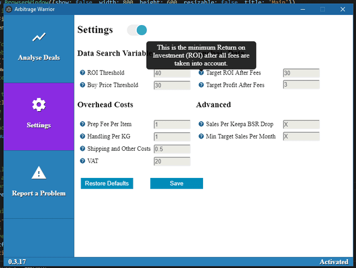Toggle the Settings switch off

point(137,30)
